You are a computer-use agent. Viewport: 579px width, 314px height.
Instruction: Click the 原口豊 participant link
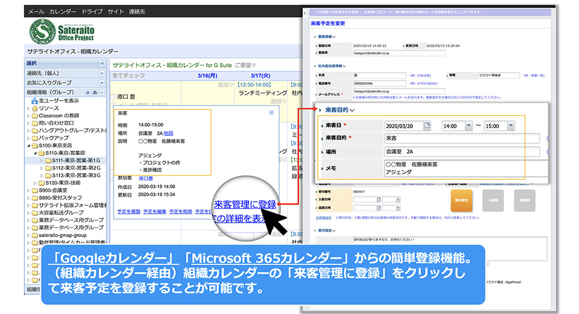145,179
